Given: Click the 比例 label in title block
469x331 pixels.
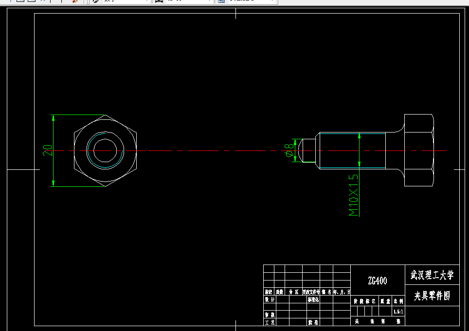Looking at the screenshot, I should point(398,301).
